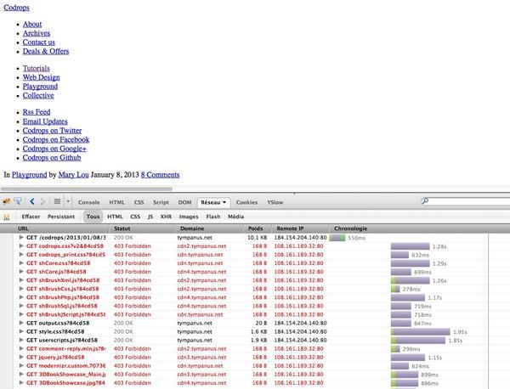Go back with the left arrow
The height and width of the screenshot is (389, 510).
click(x=32, y=202)
